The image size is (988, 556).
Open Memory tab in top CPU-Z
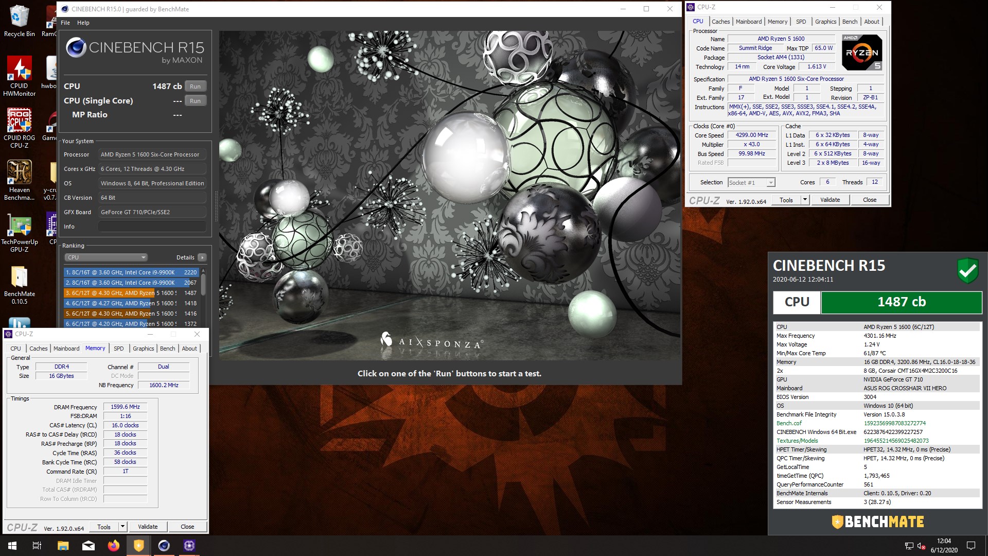click(x=777, y=22)
